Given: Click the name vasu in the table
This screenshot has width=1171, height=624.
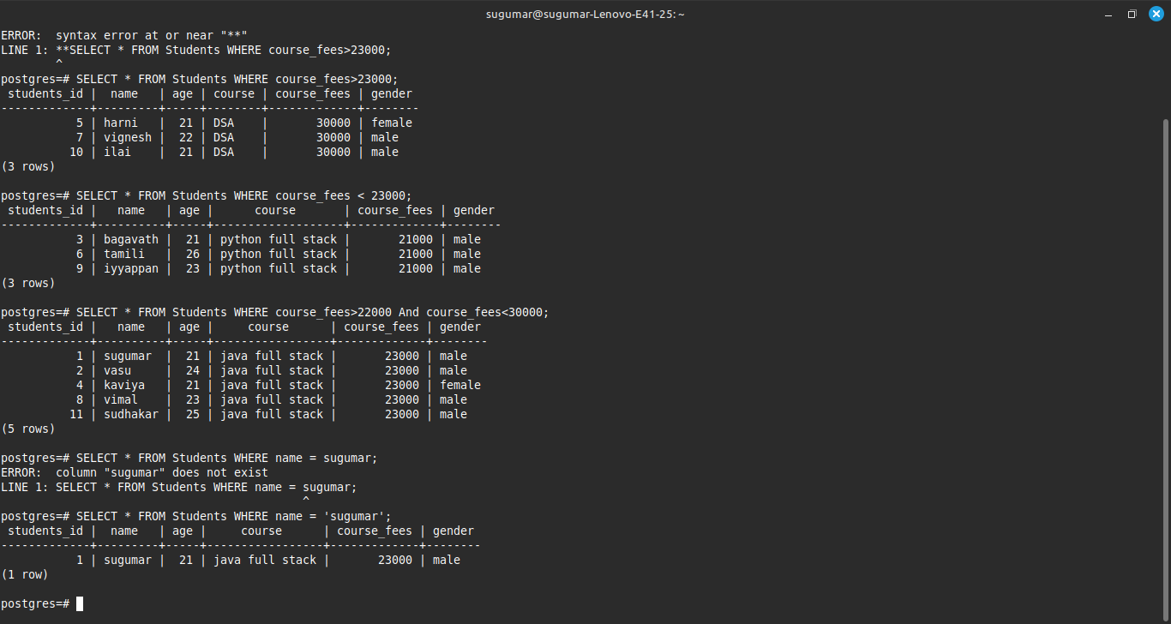Looking at the screenshot, I should pos(117,370).
